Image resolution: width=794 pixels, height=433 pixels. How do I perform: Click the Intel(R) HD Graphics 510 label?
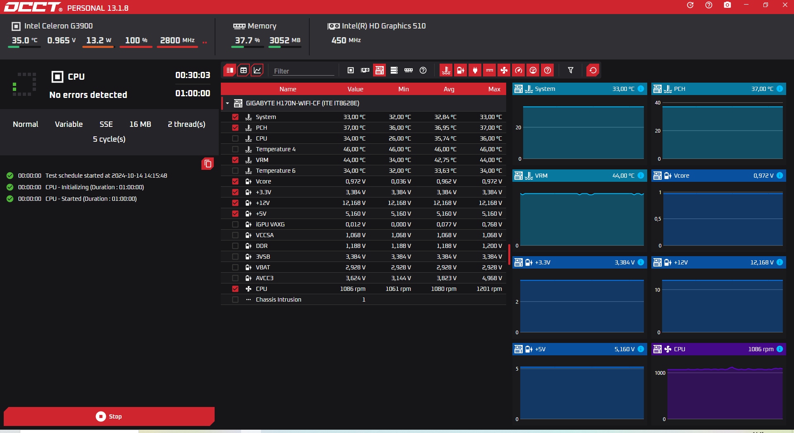[384, 26]
